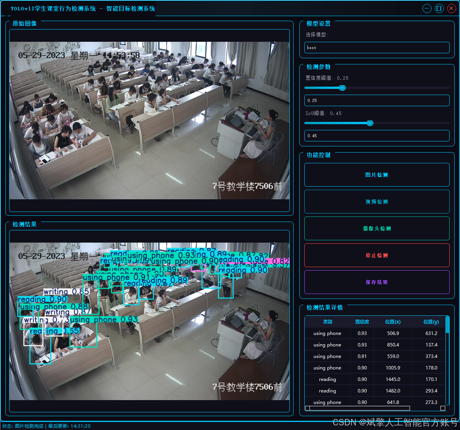Start 视频检测 video detection
Image resolution: width=460 pixels, height=430 pixels.
pos(376,202)
